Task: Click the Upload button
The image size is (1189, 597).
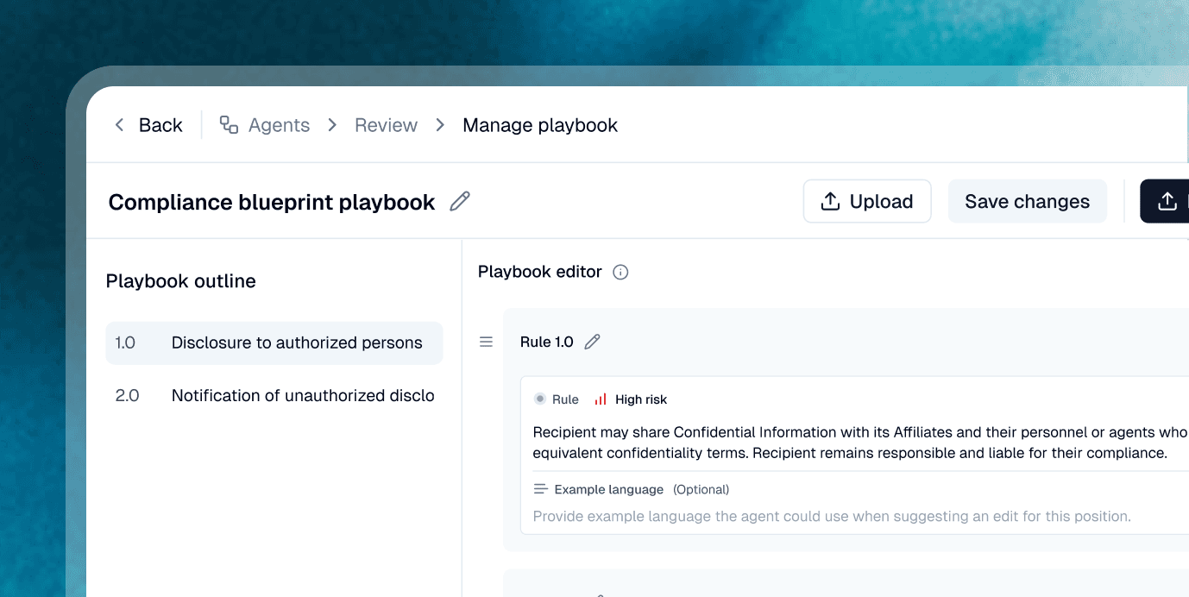Action: [867, 201]
